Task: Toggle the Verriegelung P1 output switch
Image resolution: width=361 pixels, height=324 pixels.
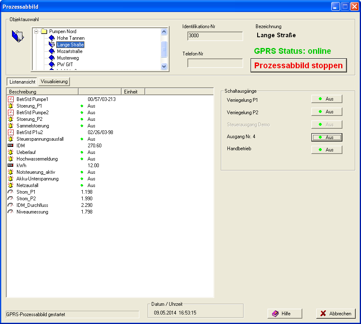Action: tap(326, 99)
